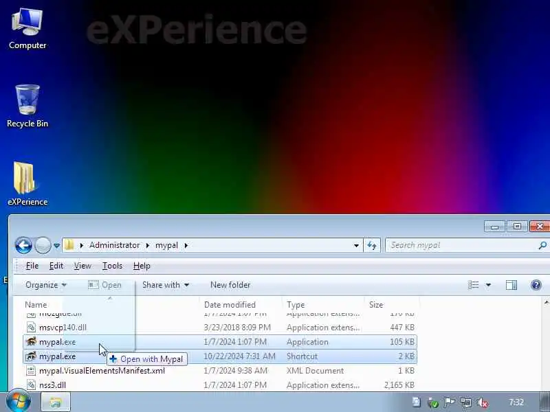Screen dimensions: 550x412
Task: Click the New folder button
Action: pyautogui.click(x=230, y=285)
